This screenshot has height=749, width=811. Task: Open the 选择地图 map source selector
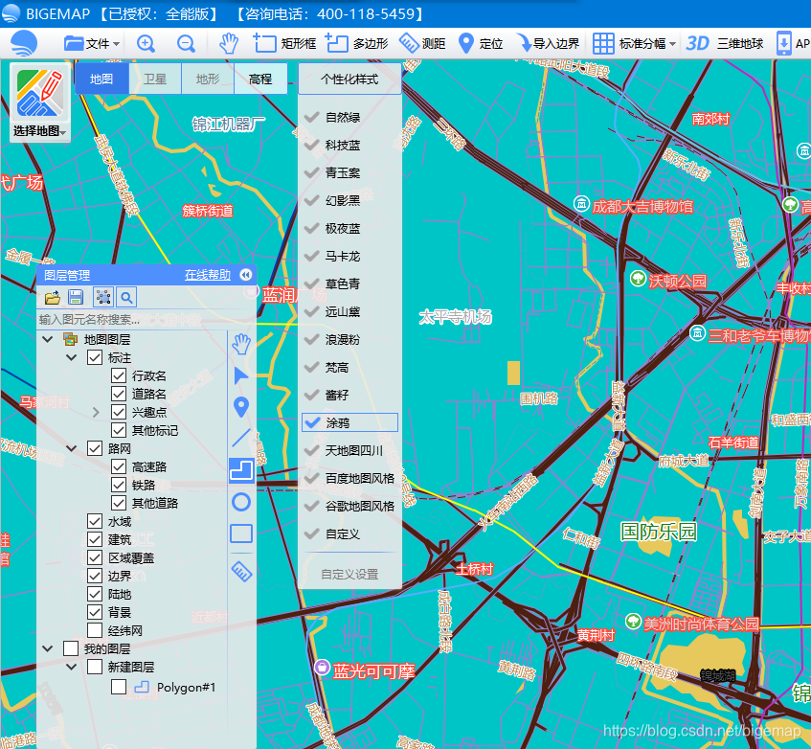[x=40, y=102]
